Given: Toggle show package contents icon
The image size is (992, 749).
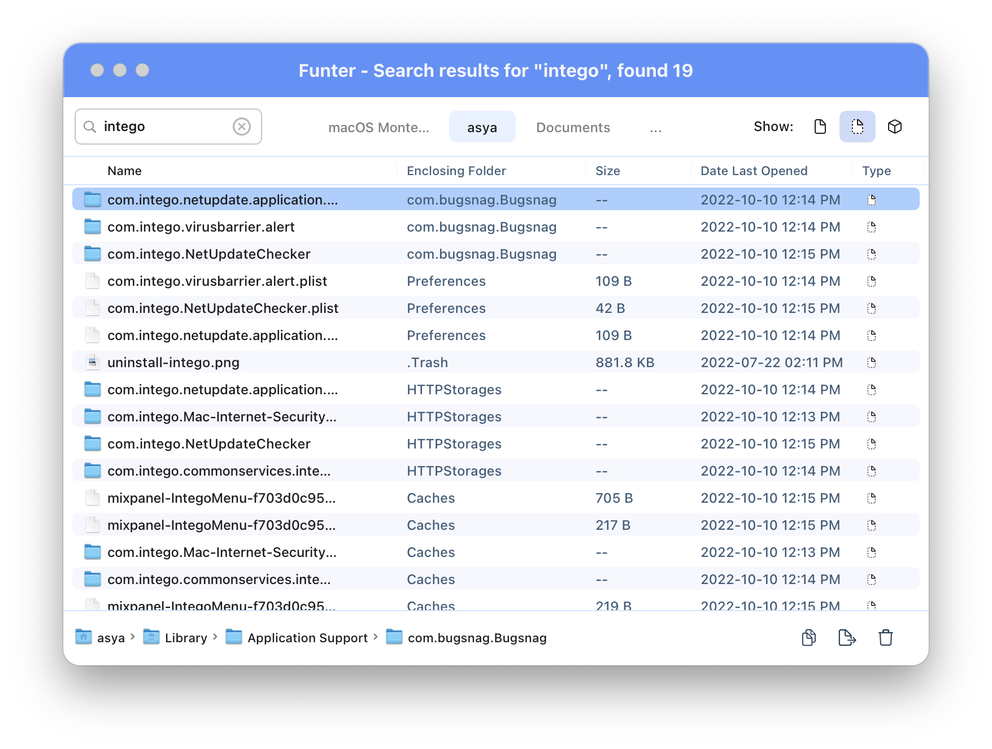Looking at the screenshot, I should coord(895,127).
